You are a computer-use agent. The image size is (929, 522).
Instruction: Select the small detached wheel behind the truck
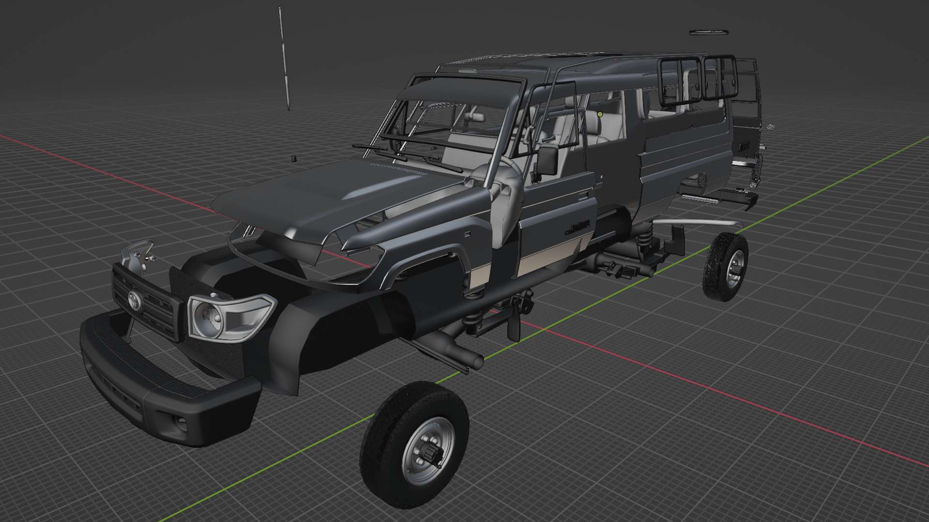(x=725, y=267)
